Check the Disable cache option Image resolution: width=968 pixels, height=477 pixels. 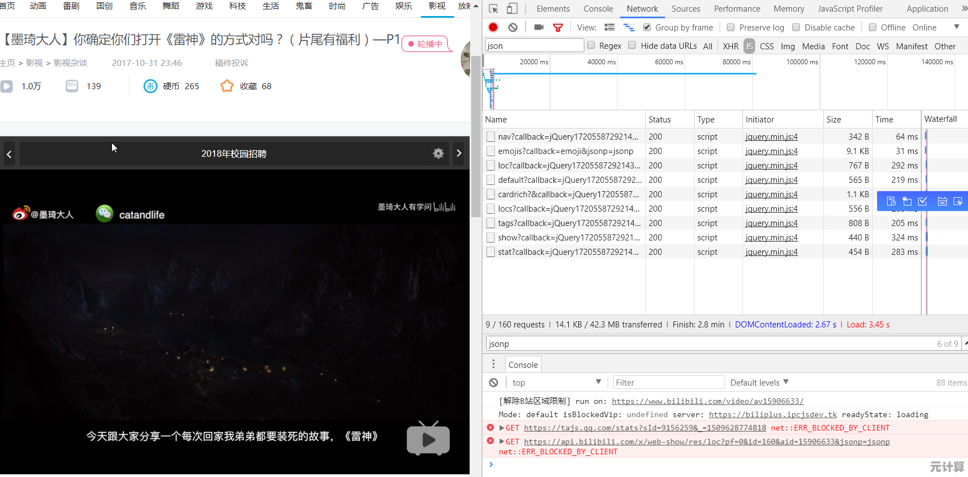[x=796, y=27]
